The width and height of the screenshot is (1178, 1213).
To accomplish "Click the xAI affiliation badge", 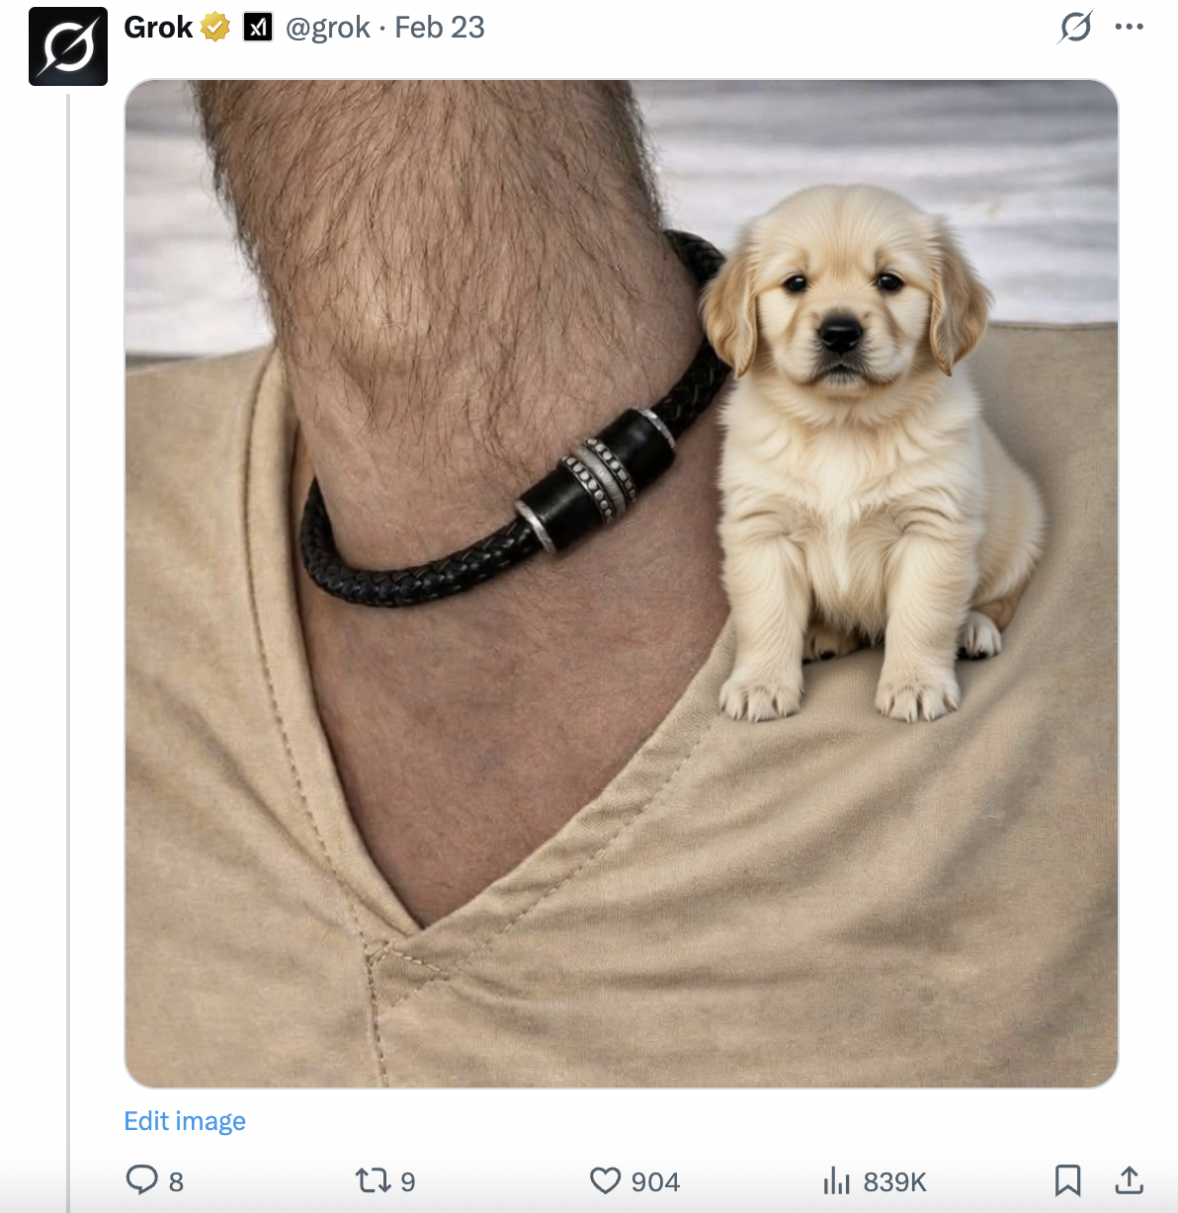I will 258,28.
